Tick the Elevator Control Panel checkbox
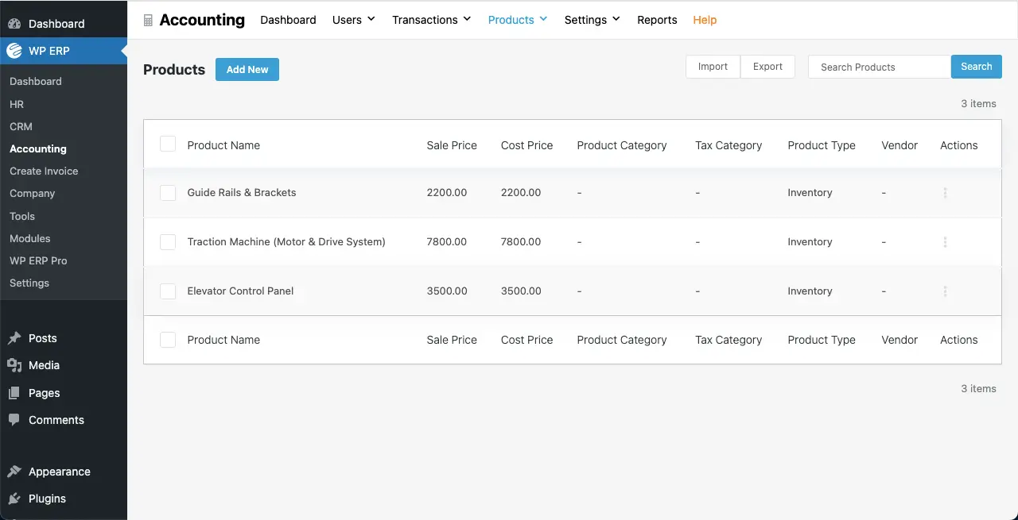The width and height of the screenshot is (1018, 520). tap(168, 291)
